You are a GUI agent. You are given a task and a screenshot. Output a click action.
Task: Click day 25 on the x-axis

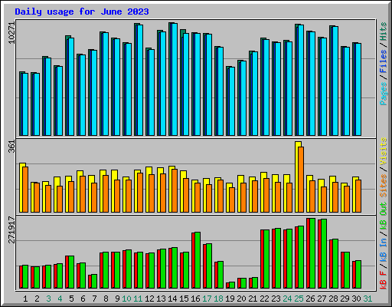[x=299, y=299]
